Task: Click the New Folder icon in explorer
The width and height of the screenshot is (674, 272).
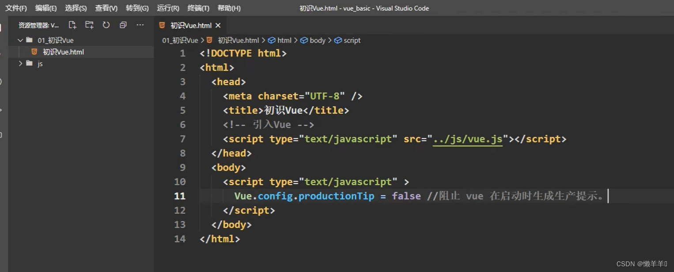Action: [89, 25]
